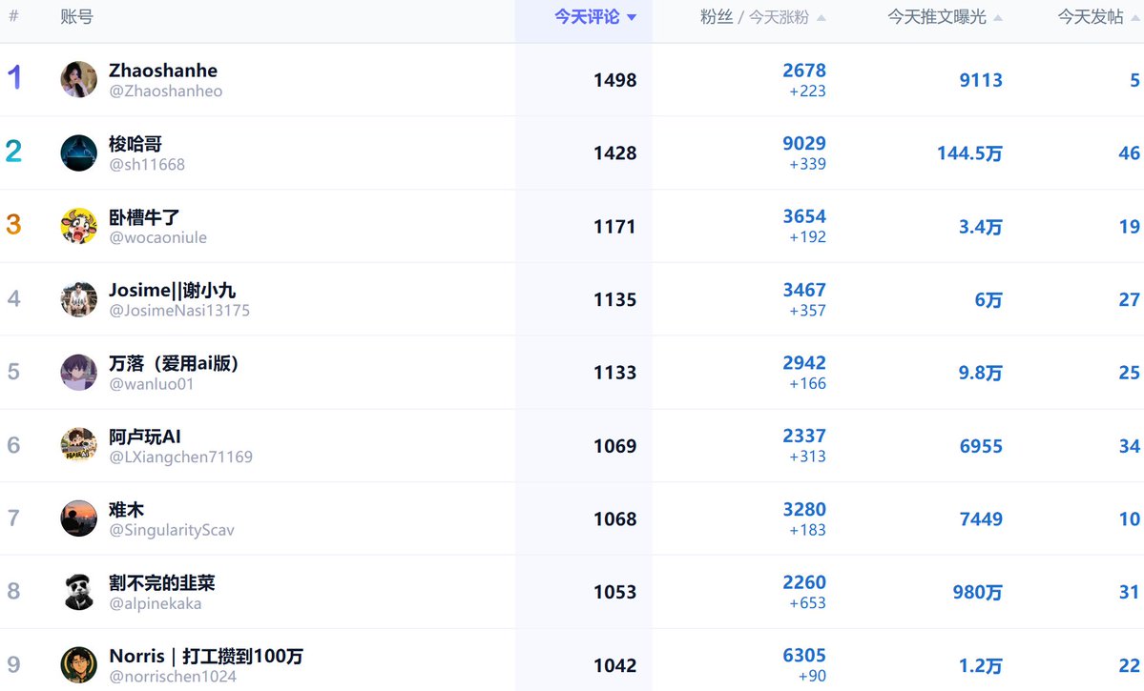
Task: Click 难木's comment count 1068
Action: pos(615,519)
